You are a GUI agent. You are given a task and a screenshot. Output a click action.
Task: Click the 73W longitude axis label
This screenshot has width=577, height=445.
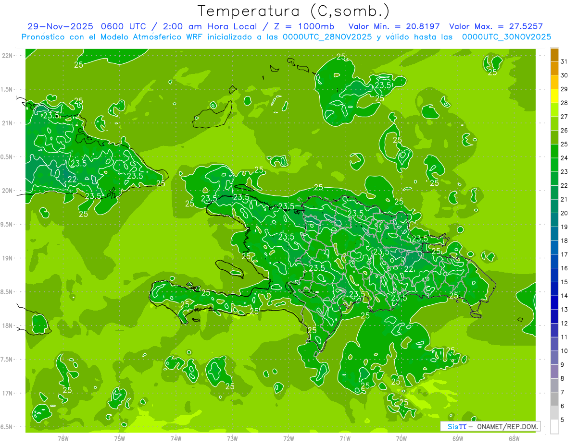[x=232, y=439]
